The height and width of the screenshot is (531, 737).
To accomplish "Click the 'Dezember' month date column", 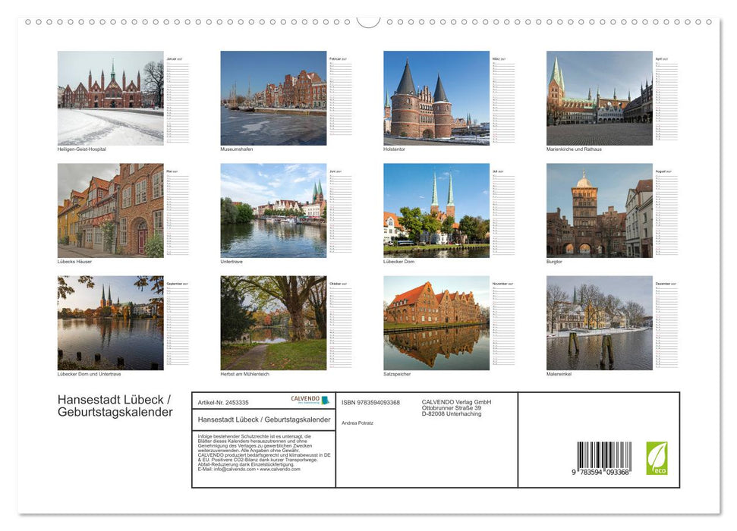I will pos(666,325).
